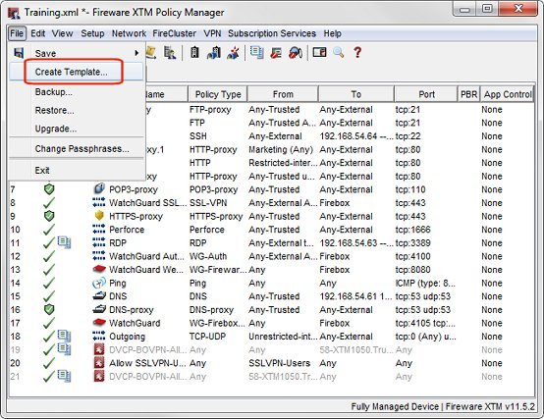The width and height of the screenshot is (544, 419).
Task: Click the tcp:22 port cell
Action: click(x=408, y=135)
